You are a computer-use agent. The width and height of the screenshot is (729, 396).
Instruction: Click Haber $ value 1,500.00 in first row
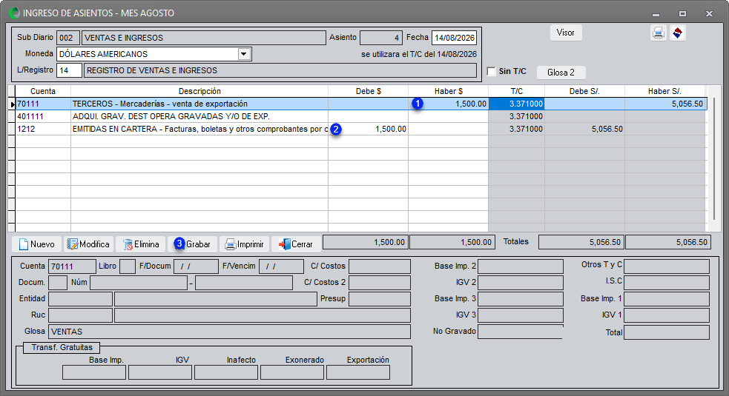click(x=470, y=104)
